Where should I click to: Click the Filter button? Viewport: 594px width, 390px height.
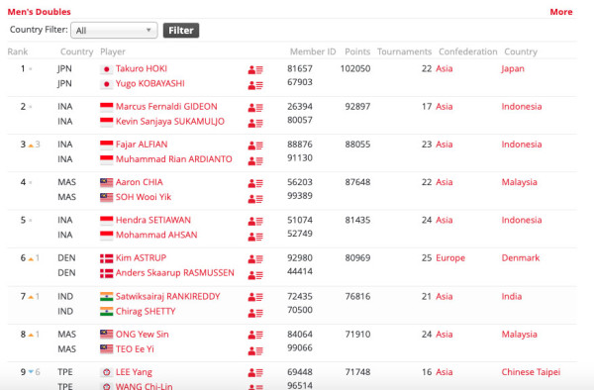pyautogui.click(x=181, y=31)
